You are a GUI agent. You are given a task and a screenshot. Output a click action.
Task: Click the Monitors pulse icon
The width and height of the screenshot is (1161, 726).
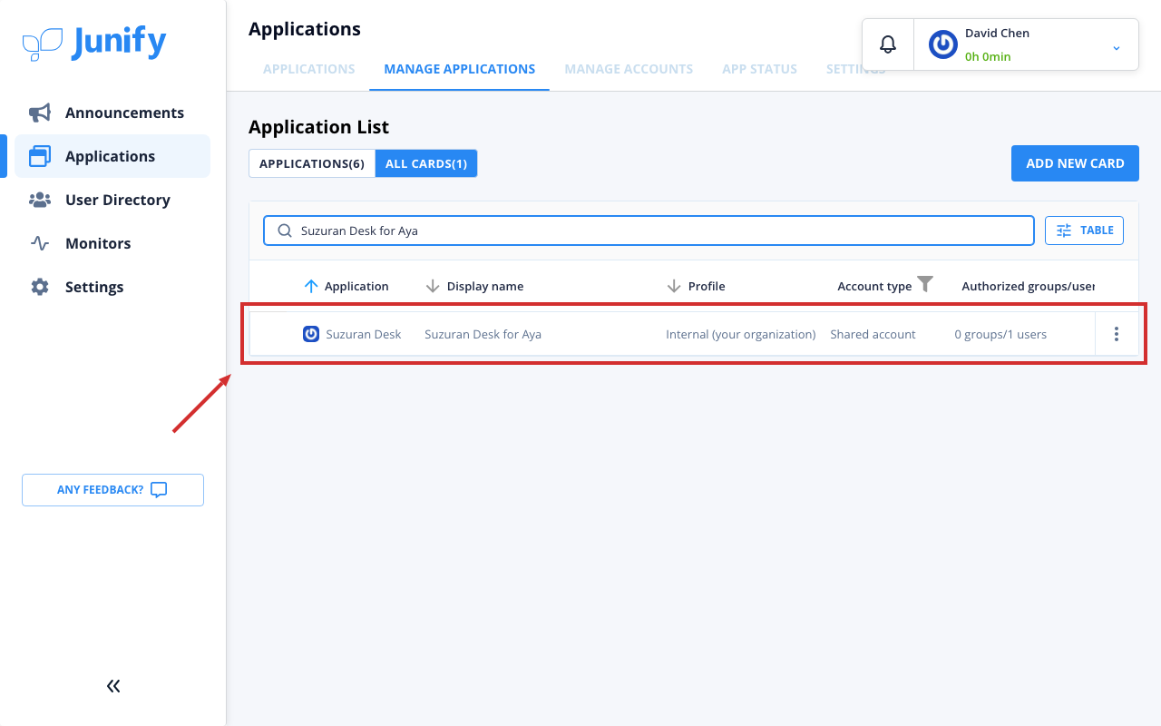coord(40,243)
